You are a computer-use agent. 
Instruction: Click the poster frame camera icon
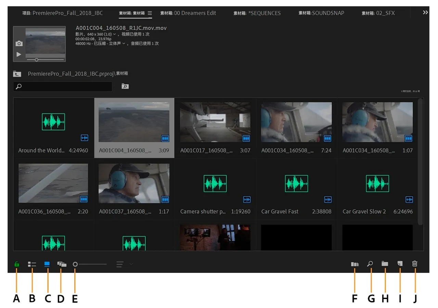pos(19,43)
